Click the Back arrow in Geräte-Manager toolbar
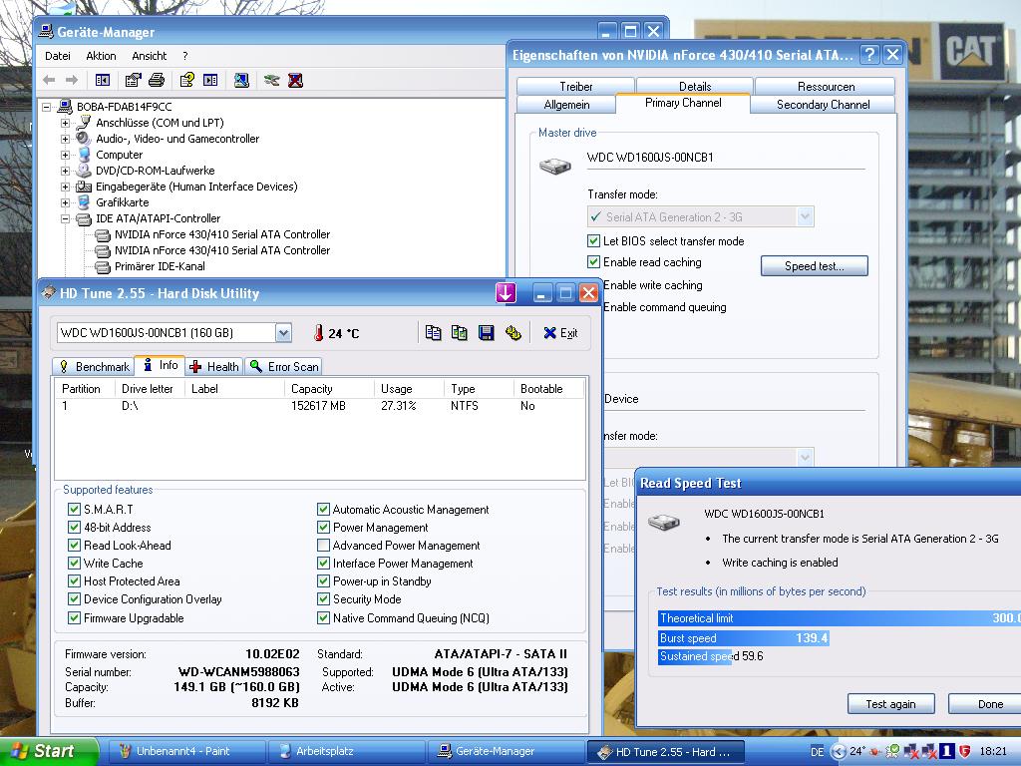The height and width of the screenshot is (766, 1021). (49, 80)
